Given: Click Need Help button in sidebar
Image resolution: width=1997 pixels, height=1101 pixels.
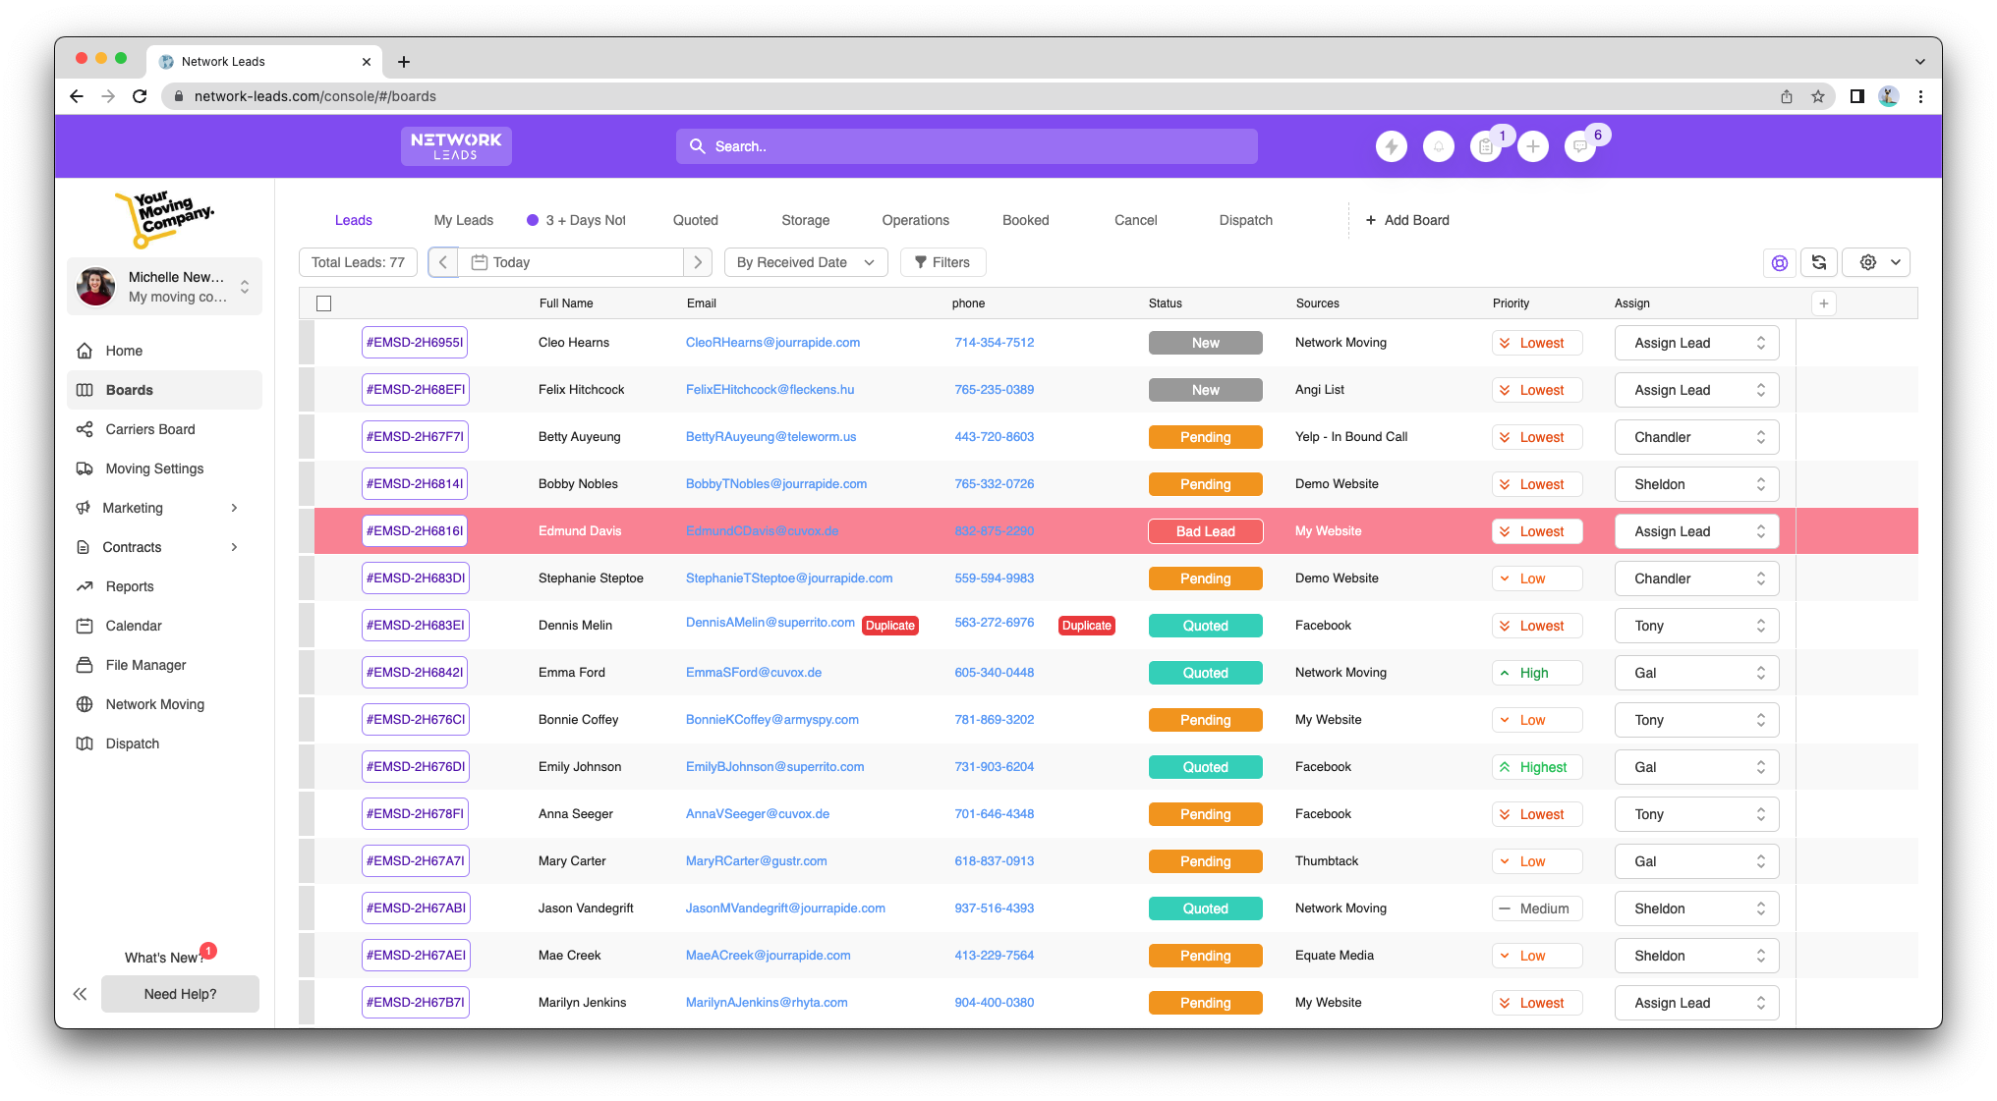Looking at the screenshot, I should 181,994.
